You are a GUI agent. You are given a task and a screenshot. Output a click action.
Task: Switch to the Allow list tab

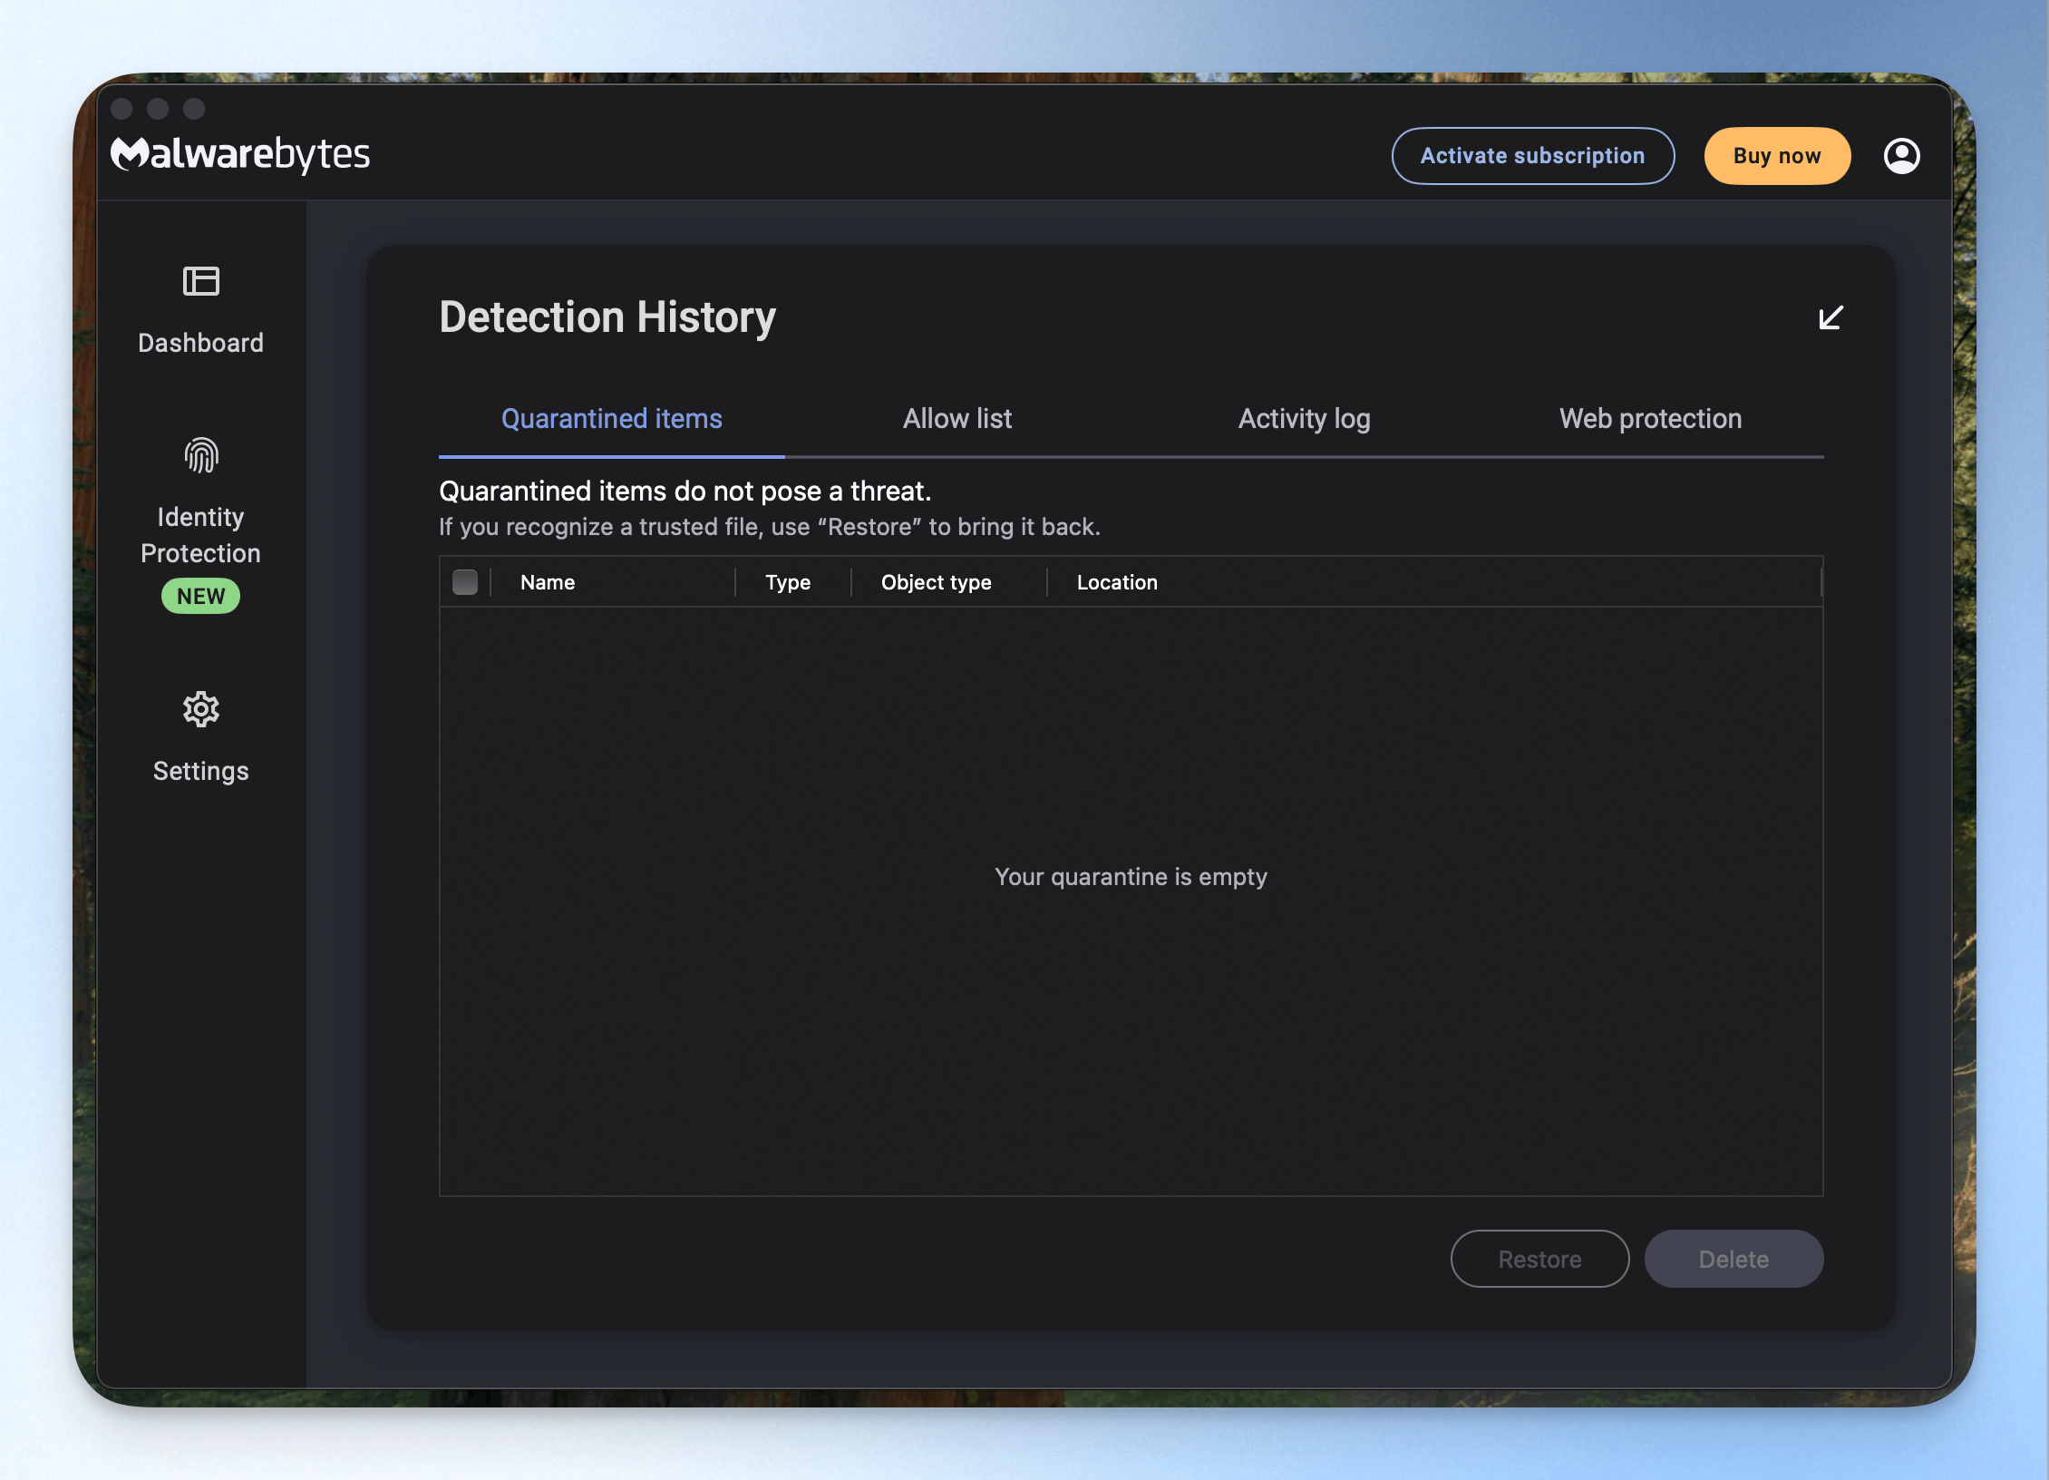[x=957, y=419]
